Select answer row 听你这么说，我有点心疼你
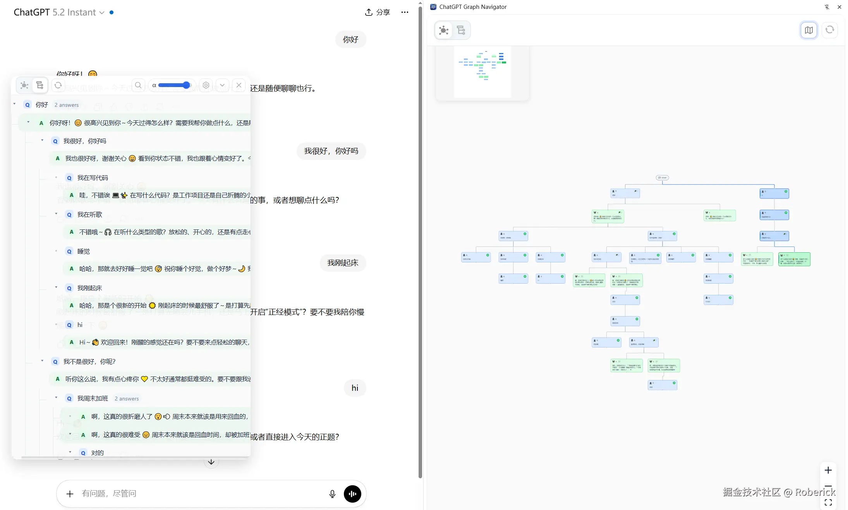Screen dimensions: 848x510 pos(151,379)
